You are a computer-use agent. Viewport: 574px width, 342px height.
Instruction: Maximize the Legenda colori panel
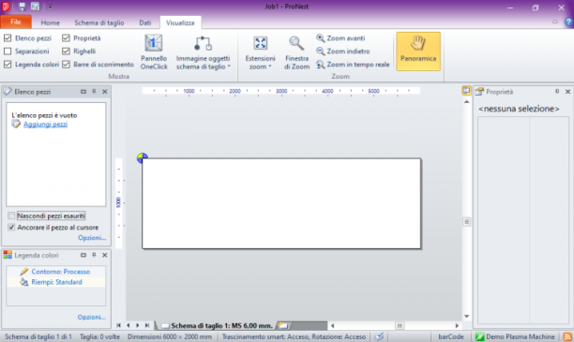[x=83, y=255]
